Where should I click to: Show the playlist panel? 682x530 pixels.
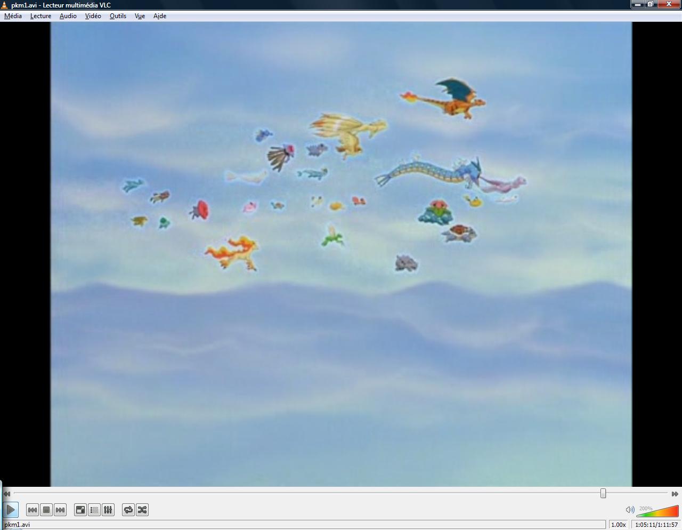point(94,510)
